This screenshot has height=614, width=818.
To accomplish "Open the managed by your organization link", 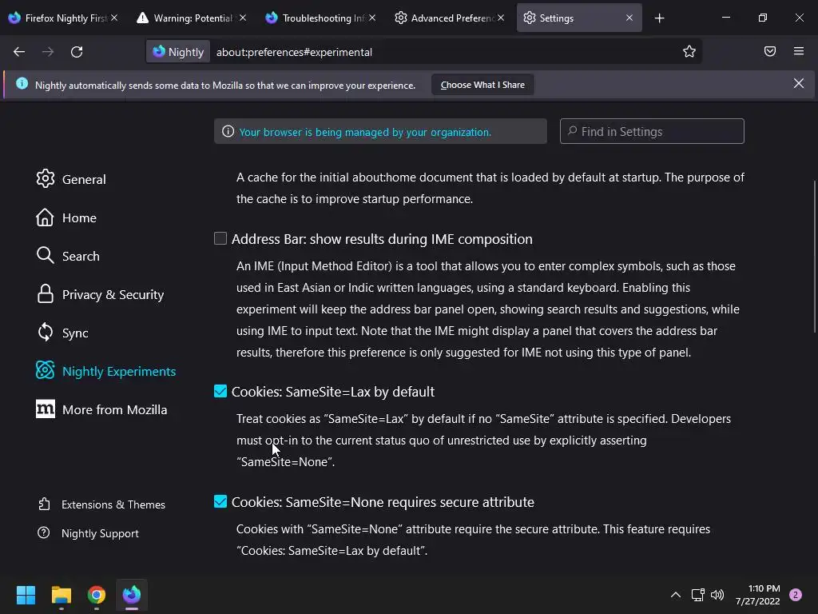I will pyautogui.click(x=365, y=132).
